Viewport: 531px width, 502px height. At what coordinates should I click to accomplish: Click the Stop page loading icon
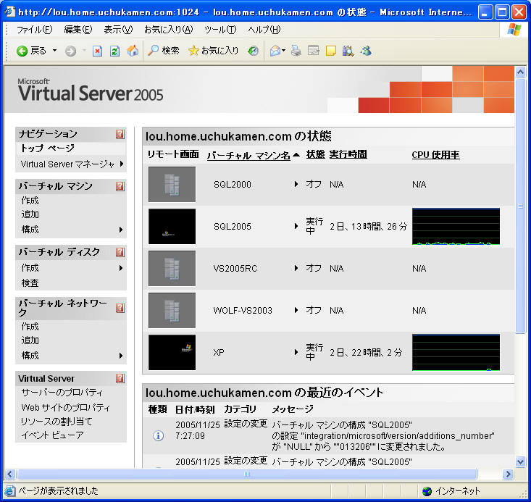click(97, 51)
